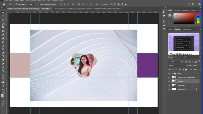The width and height of the screenshot is (203, 114).
Task: Select the Magic Wand tool
Action: click(3, 23)
